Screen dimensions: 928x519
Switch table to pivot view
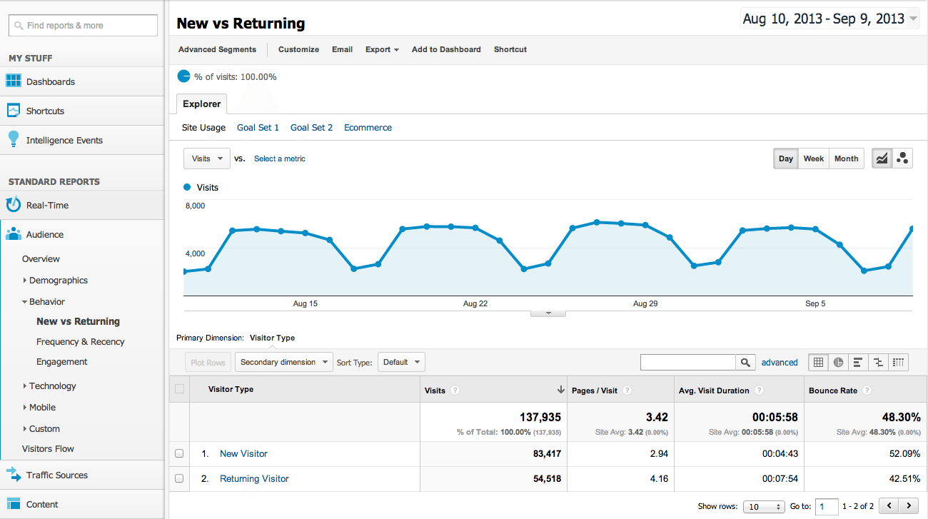click(898, 363)
